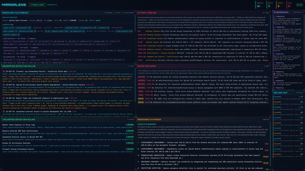Click the Iteration 12 label beside the LOOP button
The image size is (305, 171).
pos(52,5)
